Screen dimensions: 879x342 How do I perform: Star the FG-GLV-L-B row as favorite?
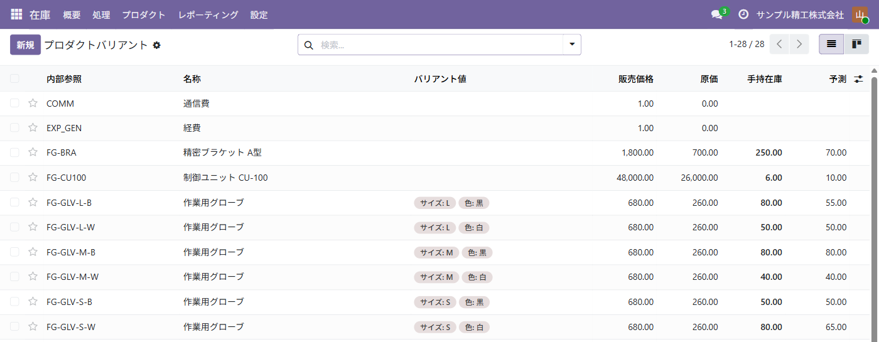coord(33,202)
